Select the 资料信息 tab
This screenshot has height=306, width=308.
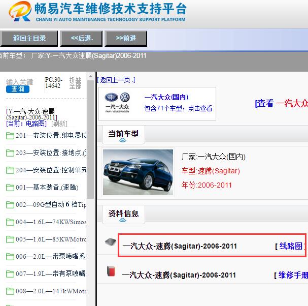point(123,214)
